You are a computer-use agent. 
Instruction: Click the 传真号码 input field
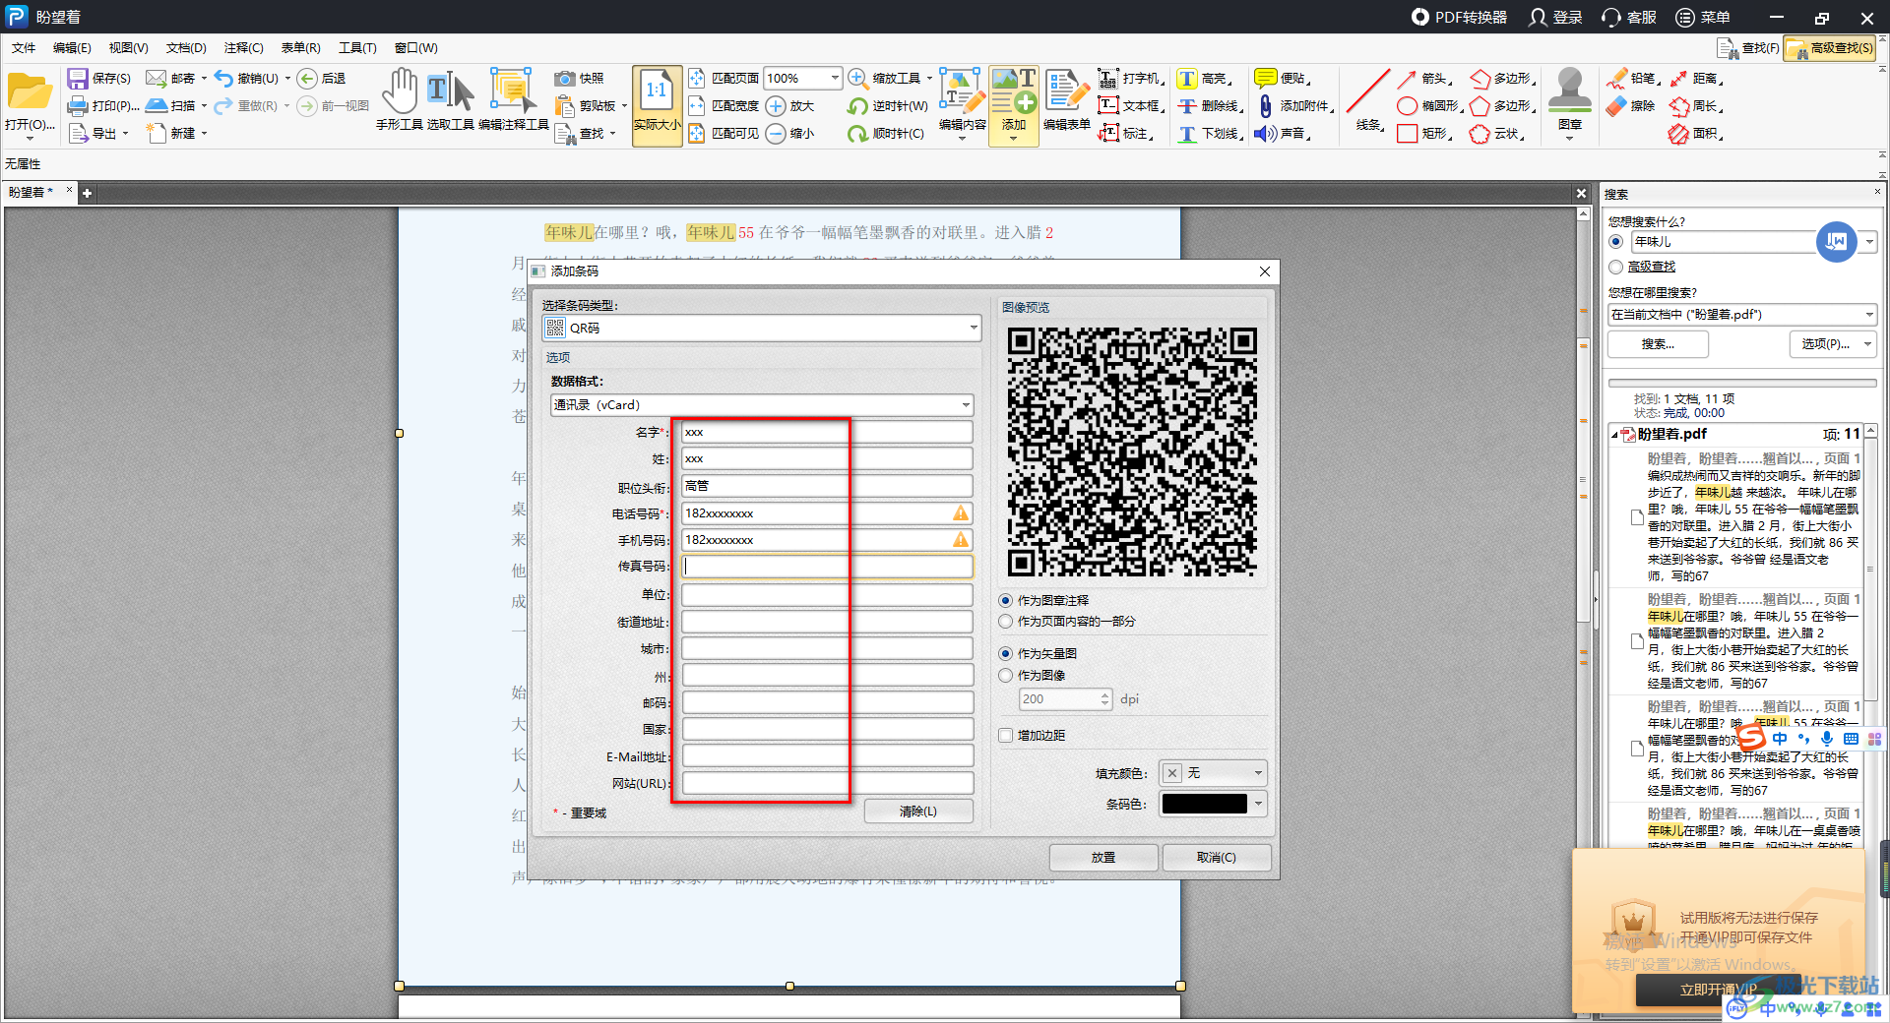click(827, 567)
